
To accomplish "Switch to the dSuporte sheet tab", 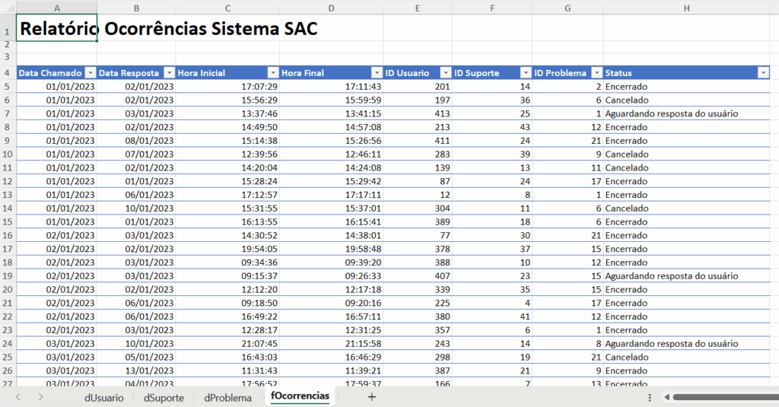I will coord(164,398).
